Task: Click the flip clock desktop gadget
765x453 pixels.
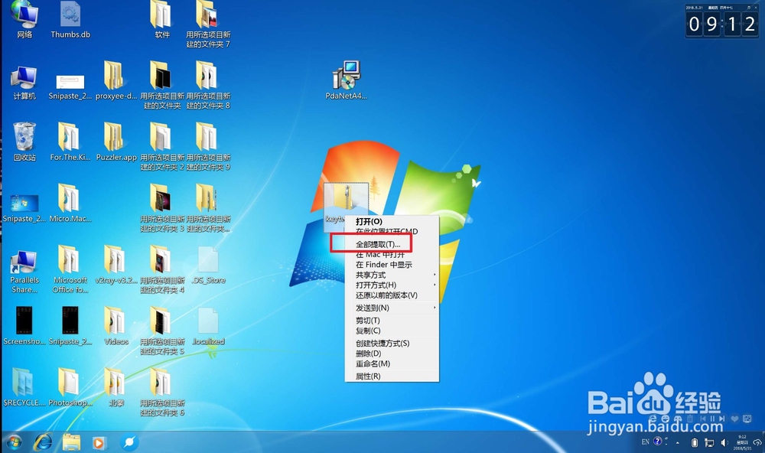Action: click(x=721, y=21)
